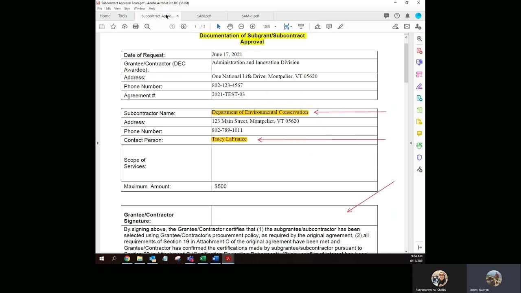Open the account profile avatar
The height and width of the screenshot is (293, 521).
pyautogui.click(x=418, y=16)
